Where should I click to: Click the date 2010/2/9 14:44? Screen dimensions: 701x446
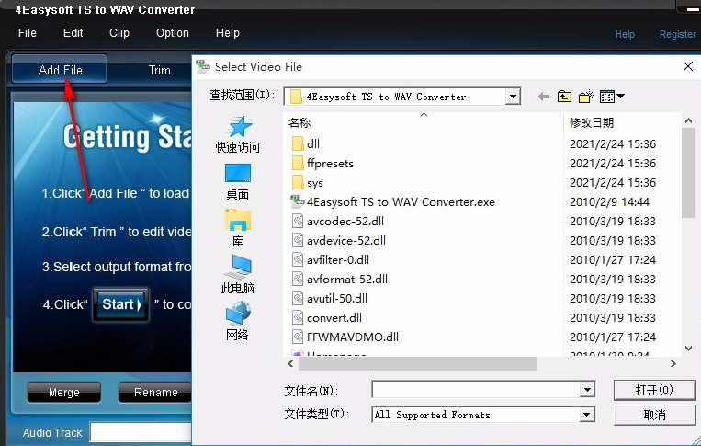point(609,201)
